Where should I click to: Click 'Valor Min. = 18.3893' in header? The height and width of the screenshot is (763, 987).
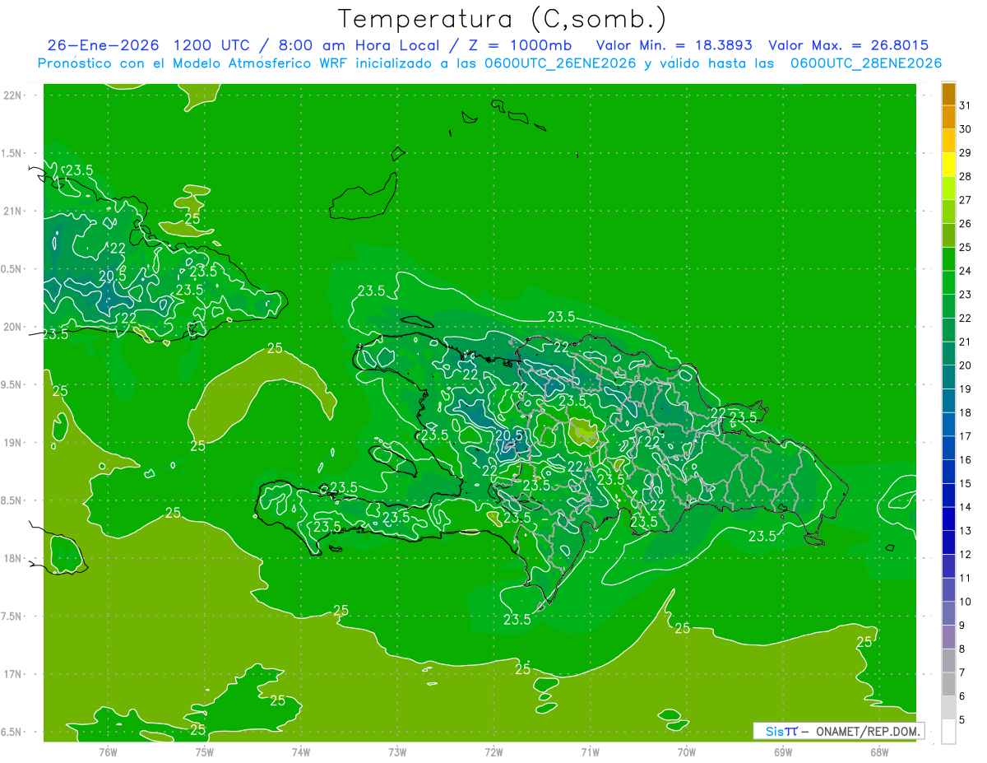pyautogui.click(x=674, y=45)
